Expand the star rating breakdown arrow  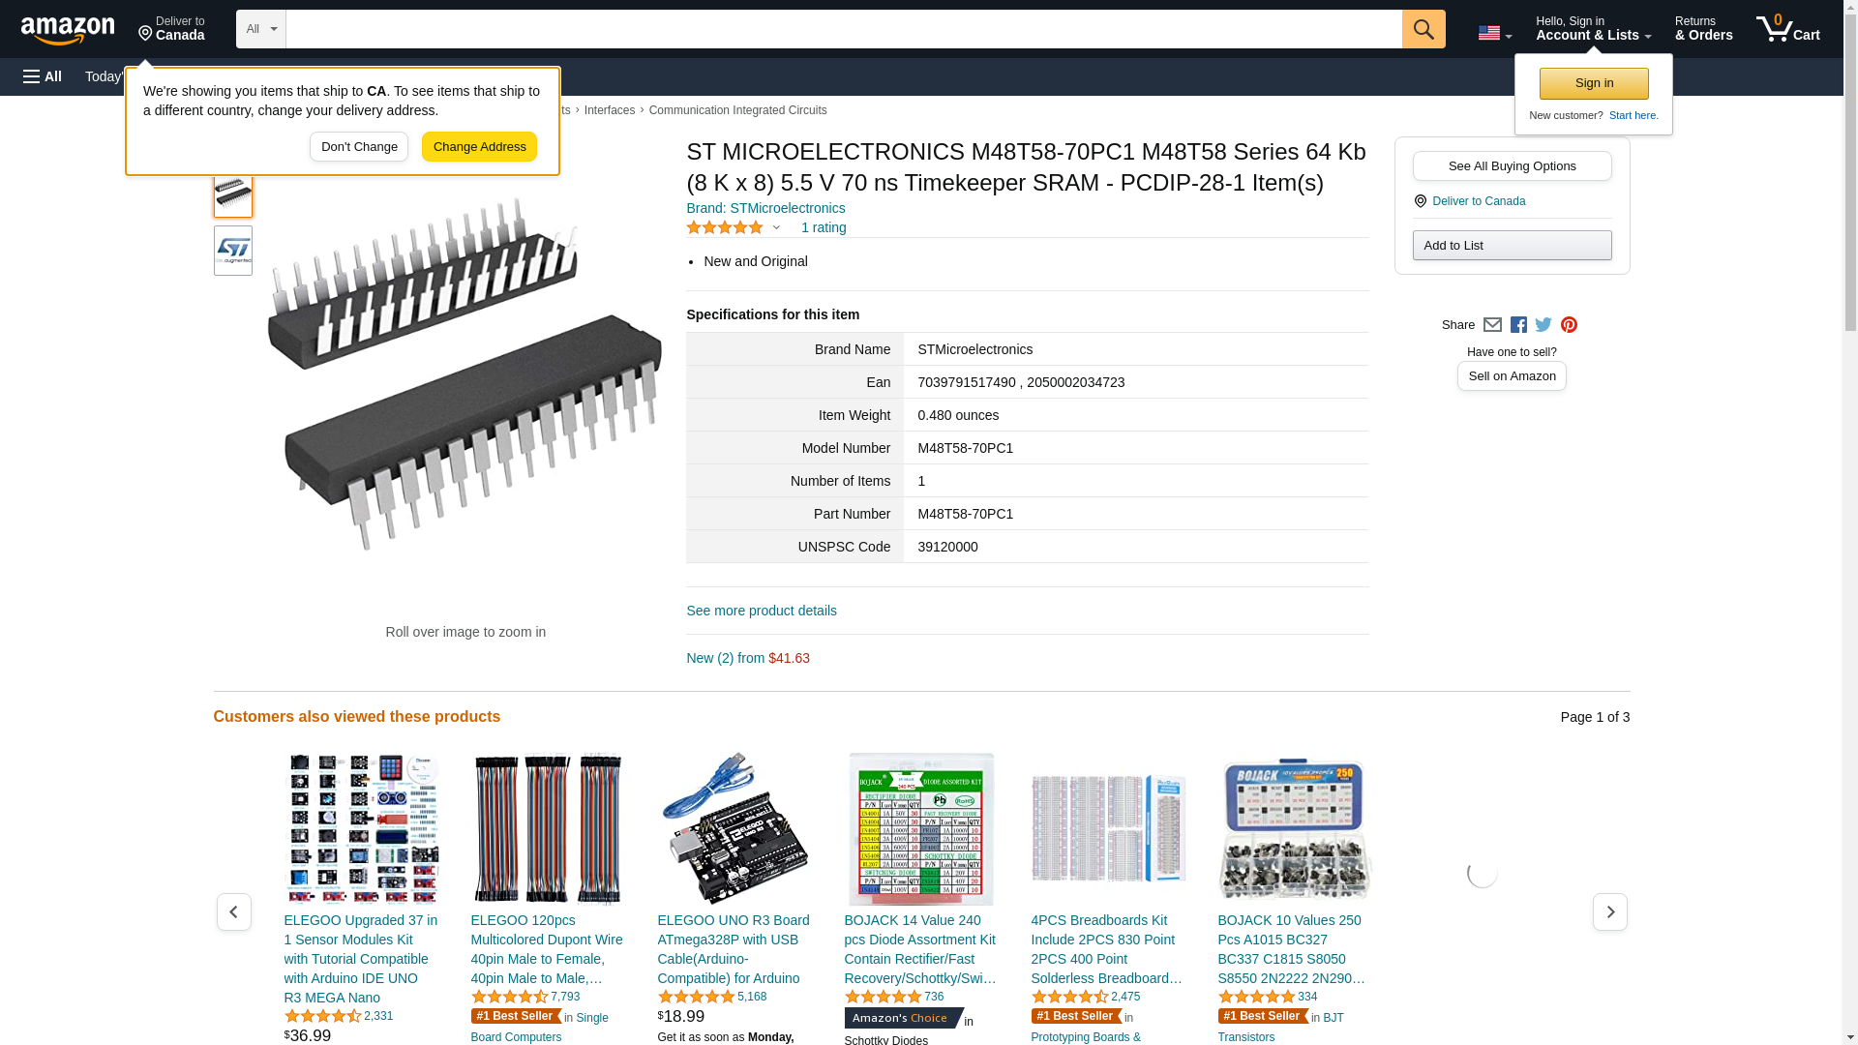click(x=776, y=228)
